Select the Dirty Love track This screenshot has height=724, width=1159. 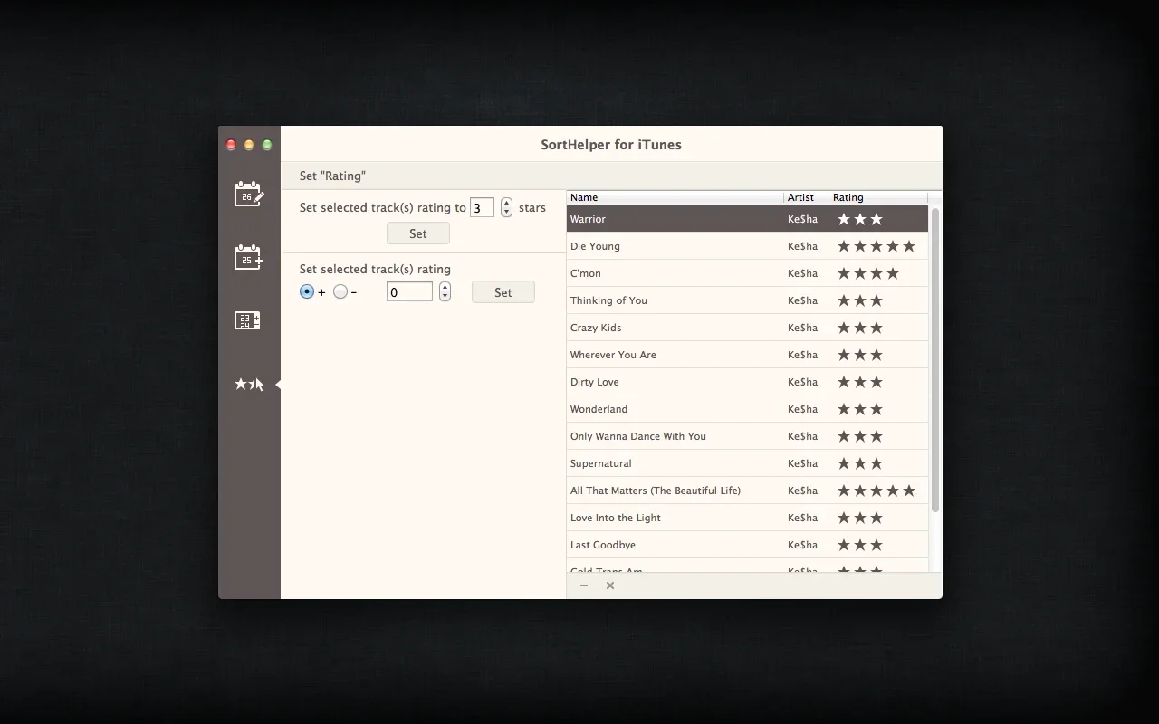click(748, 382)
